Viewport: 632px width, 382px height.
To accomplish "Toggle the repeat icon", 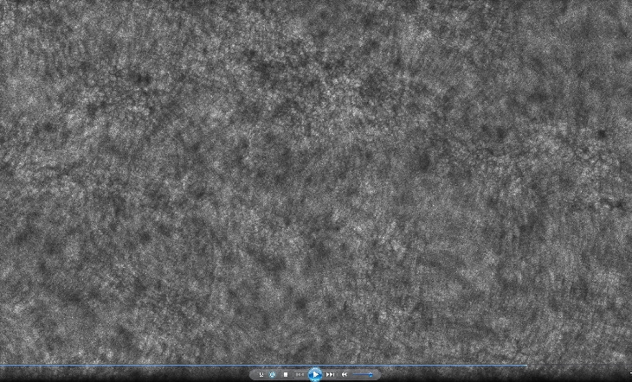I will click(x=272, y=374).
